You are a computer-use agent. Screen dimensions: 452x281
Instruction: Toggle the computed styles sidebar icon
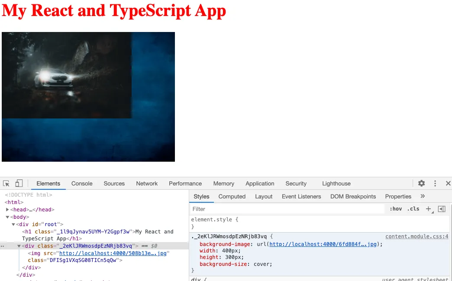(x=442, y=209)
